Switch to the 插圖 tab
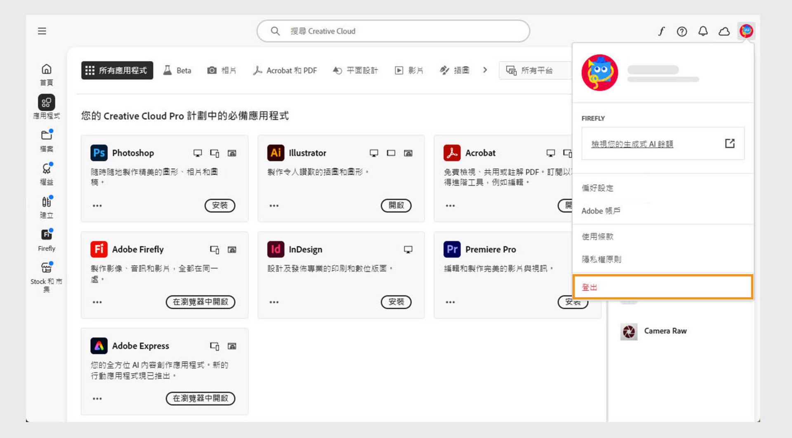792x438 pixels. point(455,70)
